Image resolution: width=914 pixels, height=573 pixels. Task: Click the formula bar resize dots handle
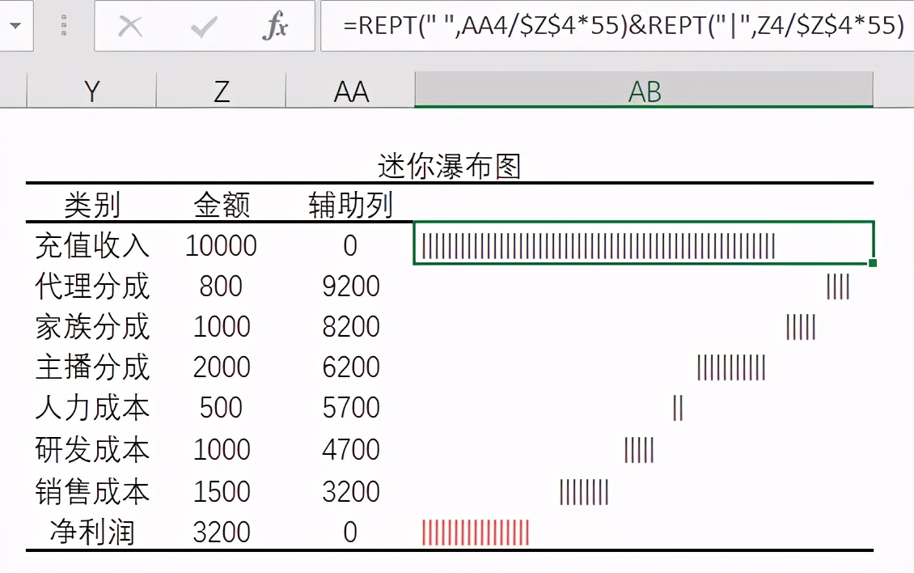tap(64, 26)
